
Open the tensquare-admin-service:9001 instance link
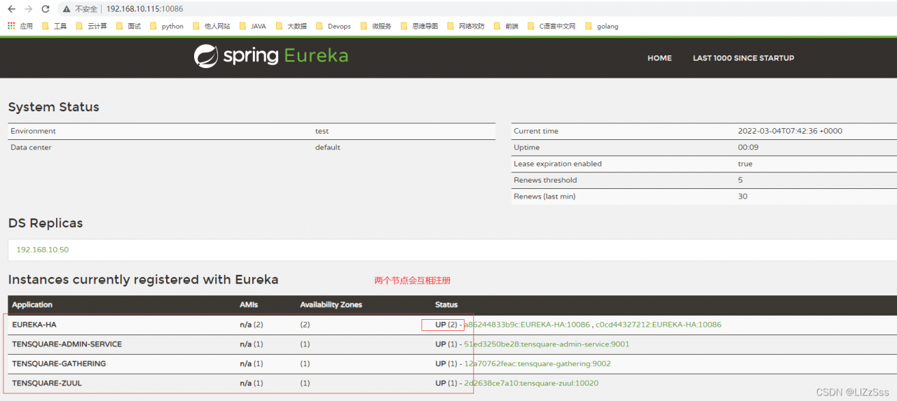547,344
